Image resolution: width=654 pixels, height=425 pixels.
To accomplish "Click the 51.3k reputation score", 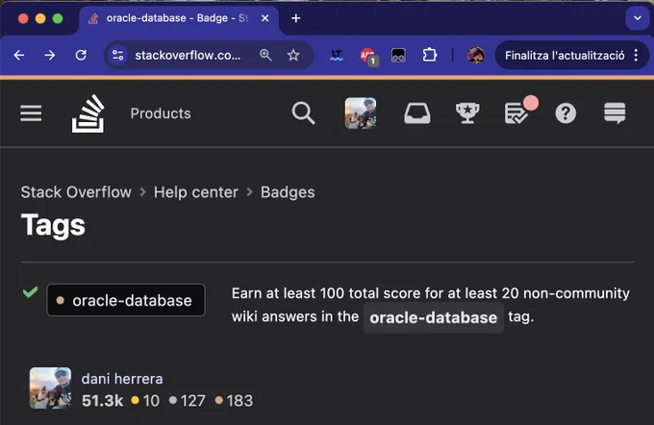I will pos(103,401).
